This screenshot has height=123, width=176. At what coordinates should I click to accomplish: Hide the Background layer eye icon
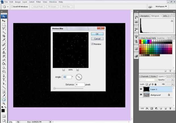[141, 95]
